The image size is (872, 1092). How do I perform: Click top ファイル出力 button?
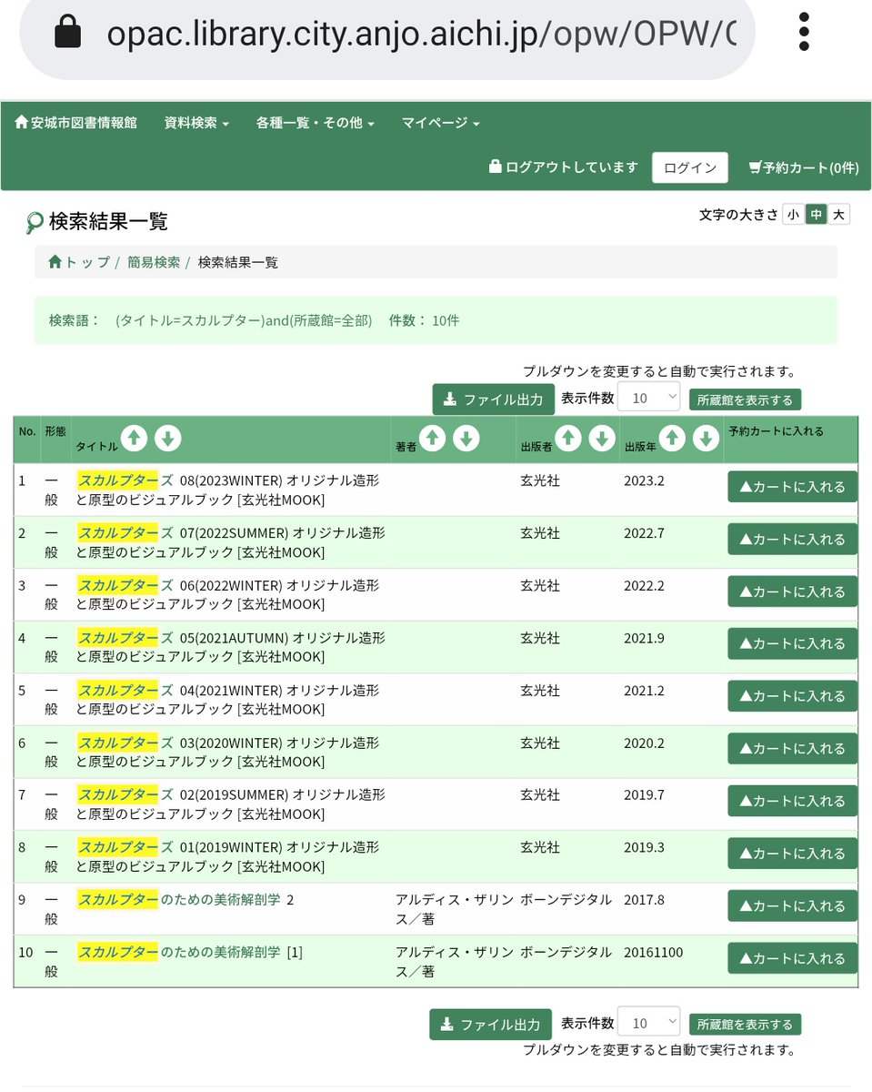pos(493,399)
